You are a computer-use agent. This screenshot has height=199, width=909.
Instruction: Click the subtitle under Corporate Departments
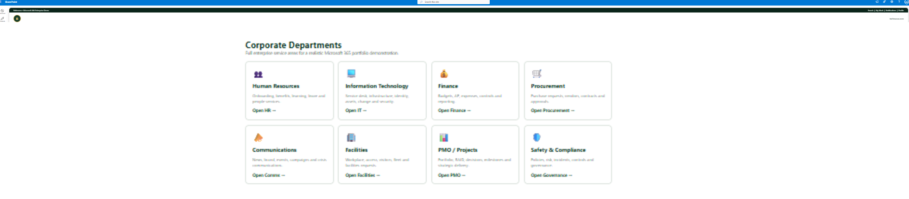tap(322, 53)
